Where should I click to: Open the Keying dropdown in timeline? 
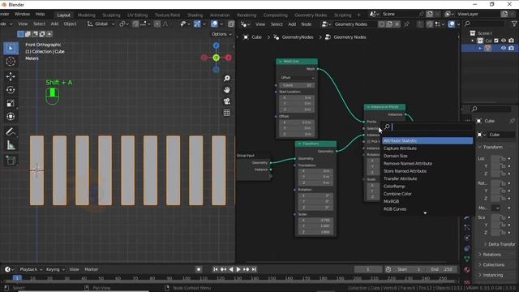55,269
